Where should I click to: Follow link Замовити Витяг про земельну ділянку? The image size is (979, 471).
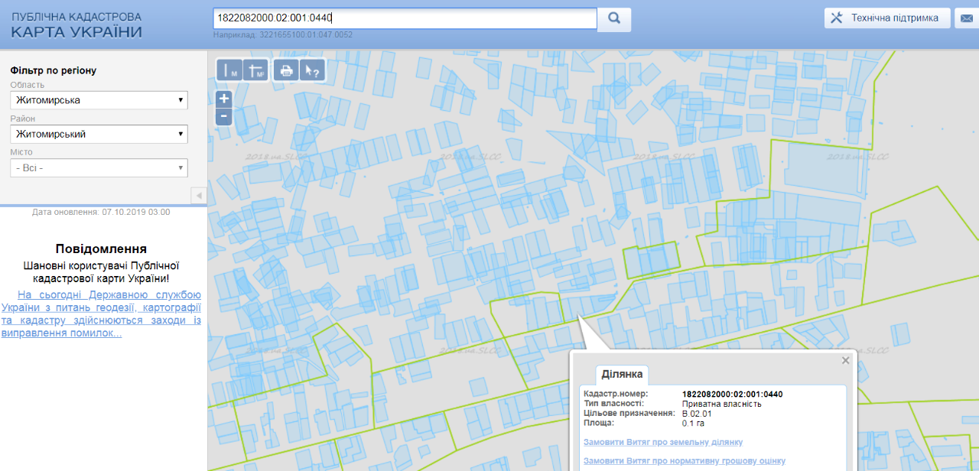662,442
